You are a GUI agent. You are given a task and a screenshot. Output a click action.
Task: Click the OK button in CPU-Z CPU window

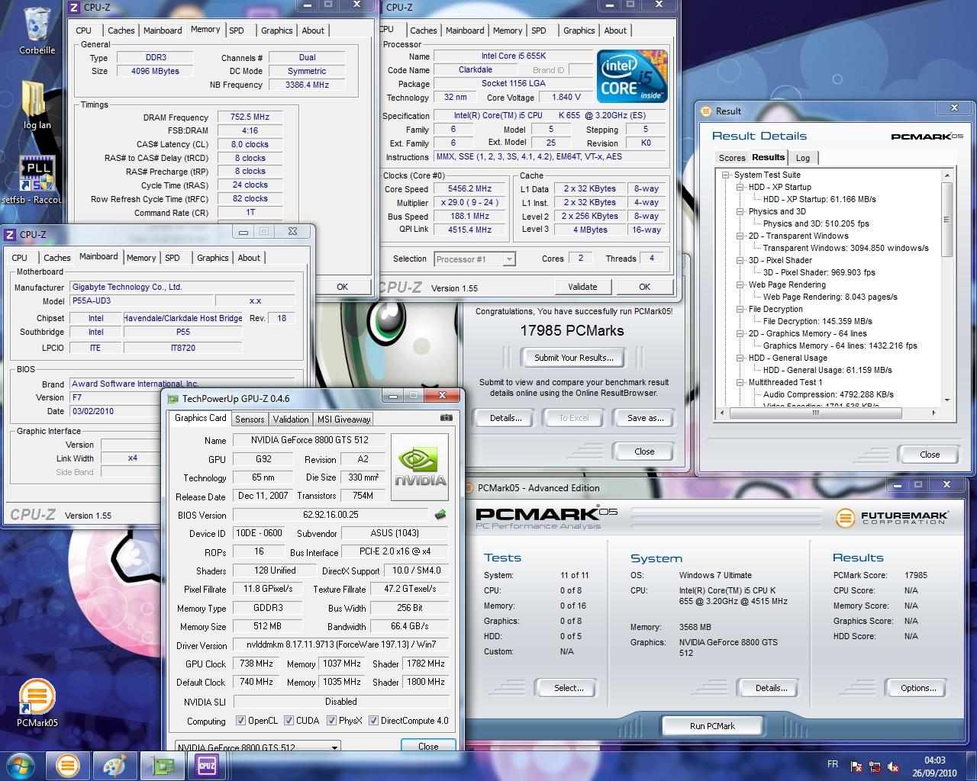(644, 287)
